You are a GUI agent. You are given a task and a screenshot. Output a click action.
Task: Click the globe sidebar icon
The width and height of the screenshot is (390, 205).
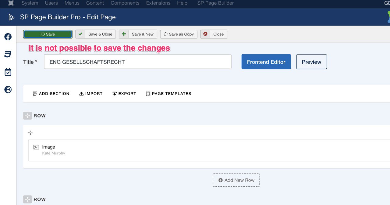[x=8, y=90]
